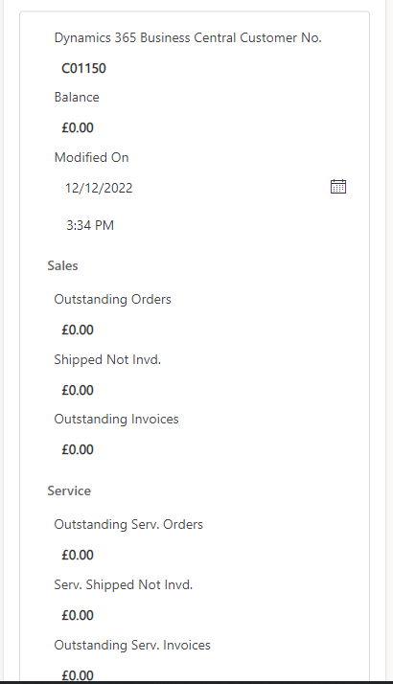Image resolution: width=393 pixels, height=684 pixels.
Task: Select Outstanding Serv. Orders £0.00 value
Action: [x=78, y=556]
